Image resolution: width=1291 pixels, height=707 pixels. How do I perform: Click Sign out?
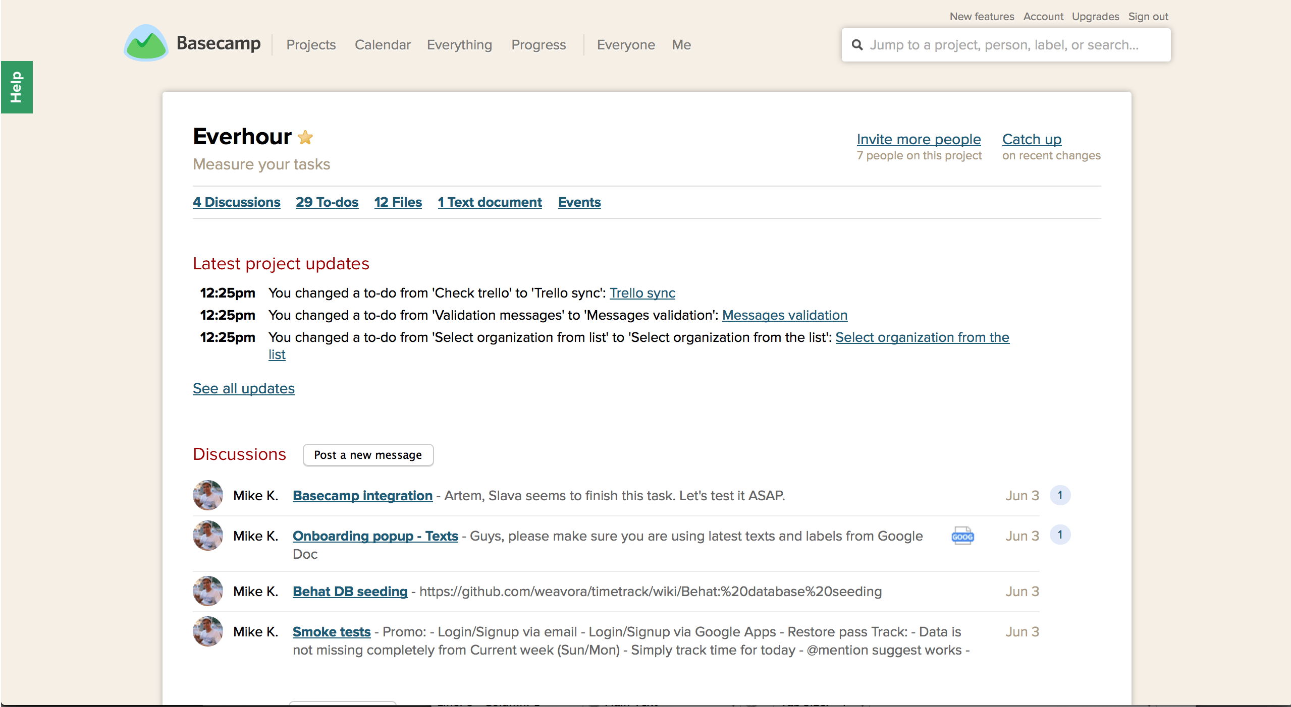click(1148, 17)
